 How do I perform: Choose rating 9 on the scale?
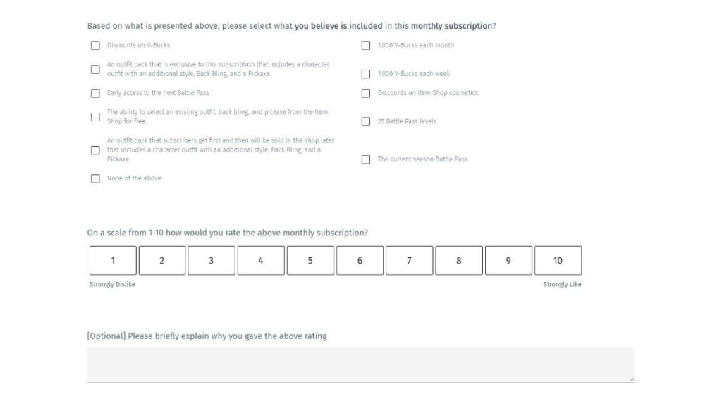pos(508,261)
